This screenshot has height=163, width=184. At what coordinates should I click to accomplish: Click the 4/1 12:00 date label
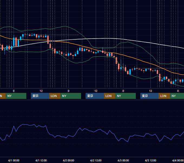coord(41,160)
